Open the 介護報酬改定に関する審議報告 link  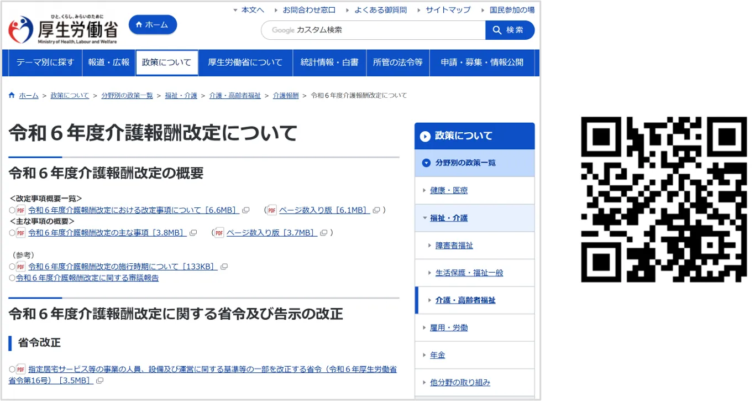pos(87,278)
